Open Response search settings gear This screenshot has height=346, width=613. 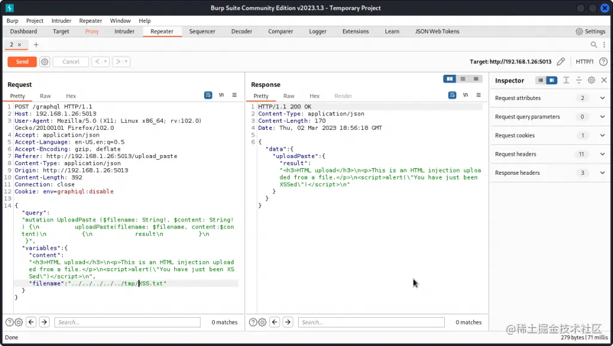262,322
